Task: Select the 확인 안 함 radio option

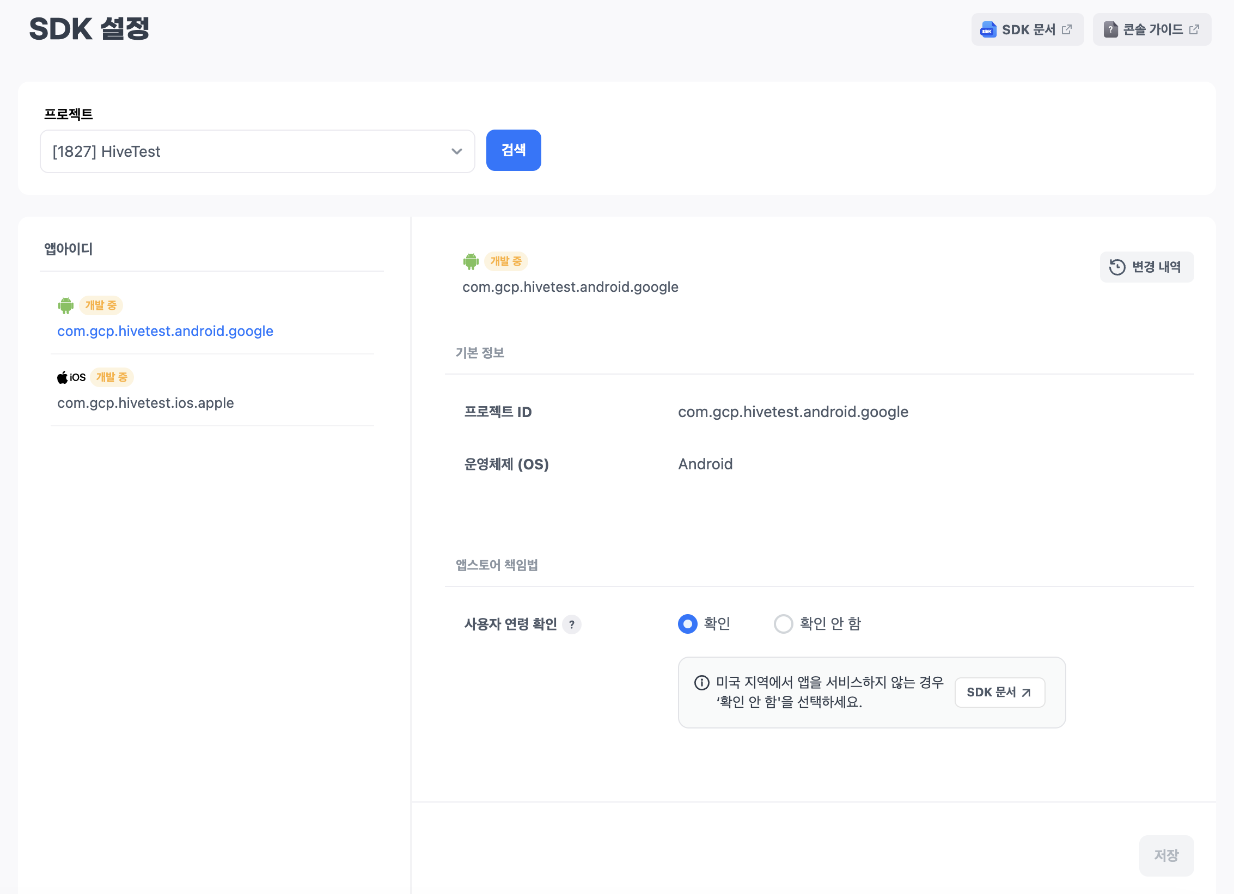Action: pyautogui.click(x=784, y=624)
